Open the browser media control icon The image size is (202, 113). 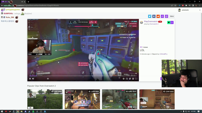click(x=189, y=6)
